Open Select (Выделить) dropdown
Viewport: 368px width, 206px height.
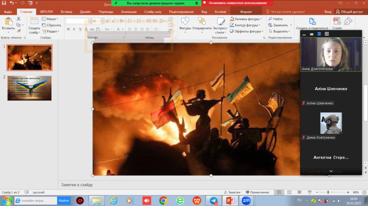(x=279, y=31)
